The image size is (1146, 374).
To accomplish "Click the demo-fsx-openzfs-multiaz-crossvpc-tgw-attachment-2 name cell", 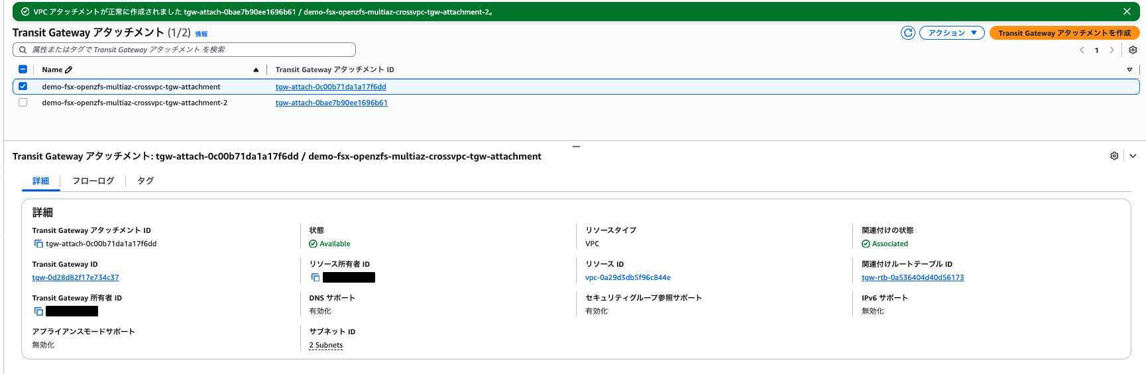I will [135, 103].
